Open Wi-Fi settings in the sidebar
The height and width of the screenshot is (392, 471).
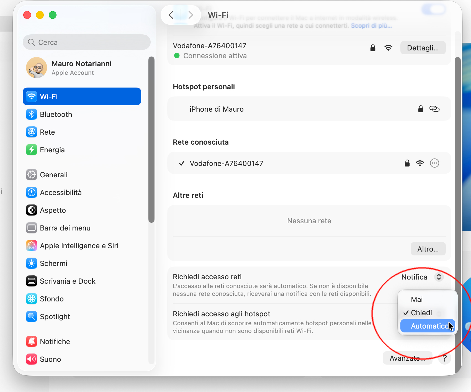pos(82,96)
